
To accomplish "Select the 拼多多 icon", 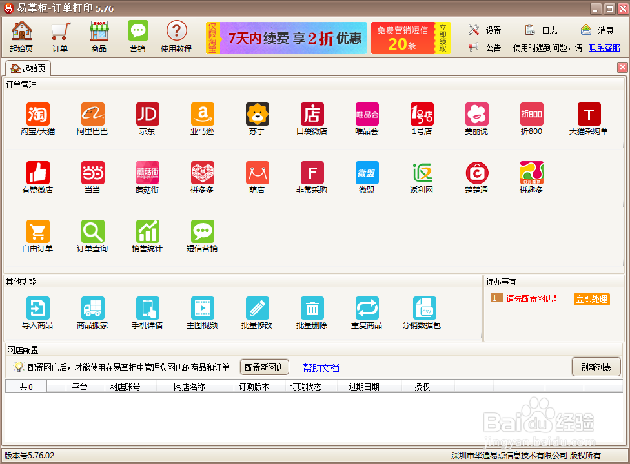I will click(x=202, y=177).
